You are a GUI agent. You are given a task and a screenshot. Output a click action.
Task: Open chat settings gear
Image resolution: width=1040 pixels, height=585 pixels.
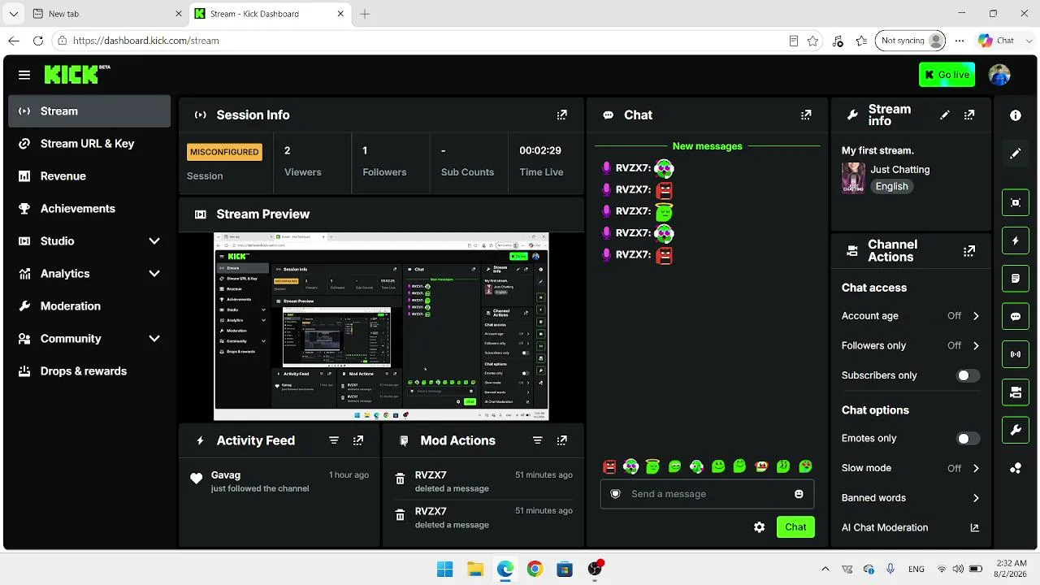pos(759,527)
